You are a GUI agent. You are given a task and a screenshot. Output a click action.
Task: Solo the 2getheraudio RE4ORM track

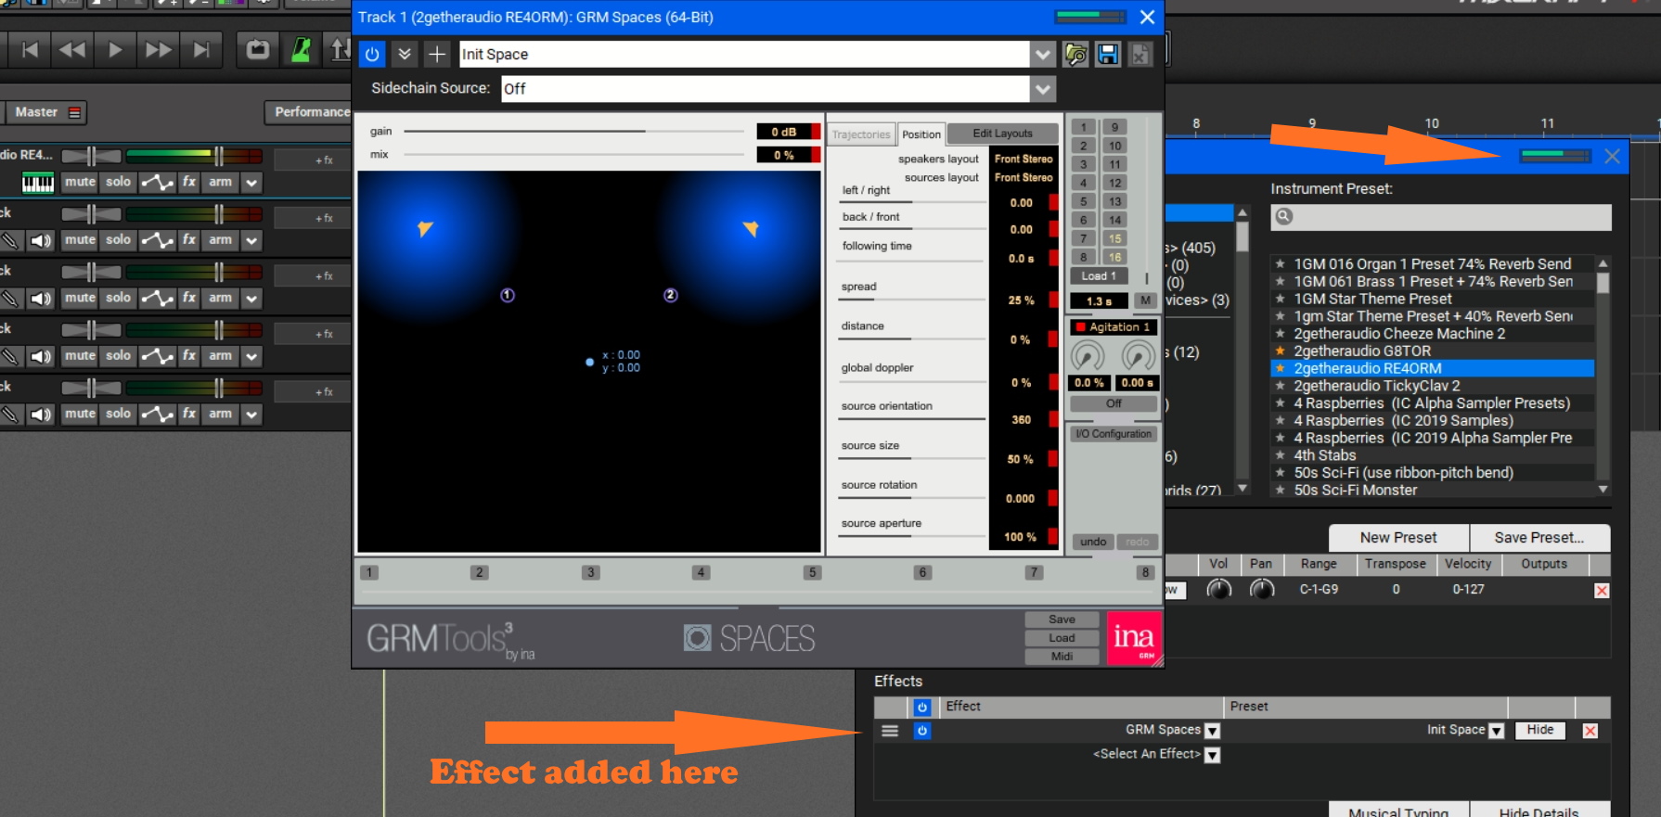(x=118, y=183)
